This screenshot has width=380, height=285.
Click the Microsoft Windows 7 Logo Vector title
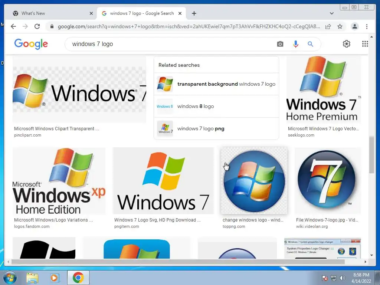coord(323,129)
